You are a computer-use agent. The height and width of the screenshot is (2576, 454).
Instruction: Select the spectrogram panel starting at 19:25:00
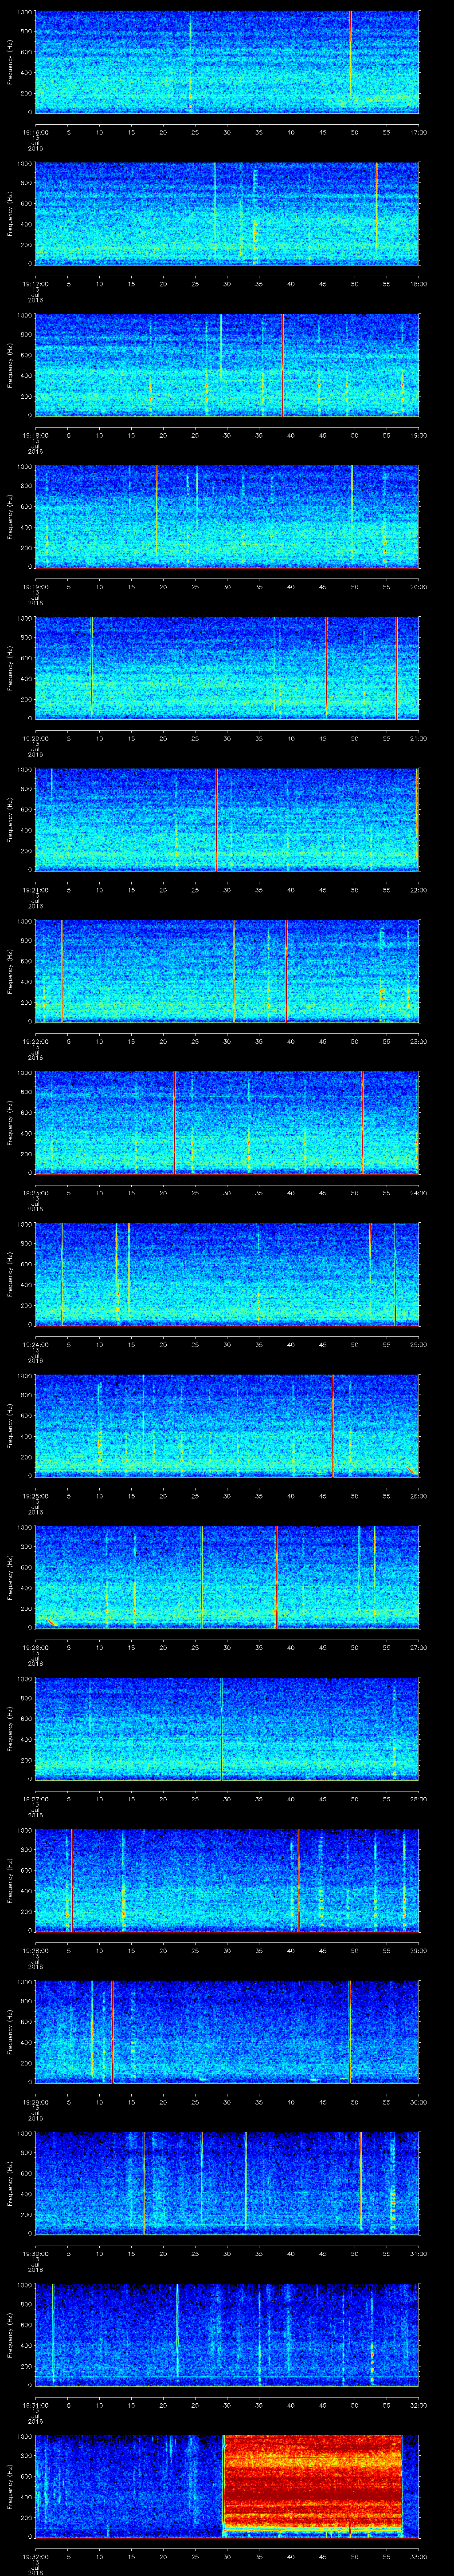click(227, 1426)
